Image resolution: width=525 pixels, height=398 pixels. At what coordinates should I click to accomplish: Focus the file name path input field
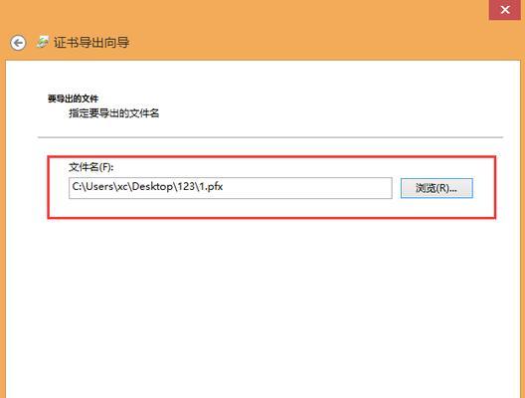tap(231, 188)
